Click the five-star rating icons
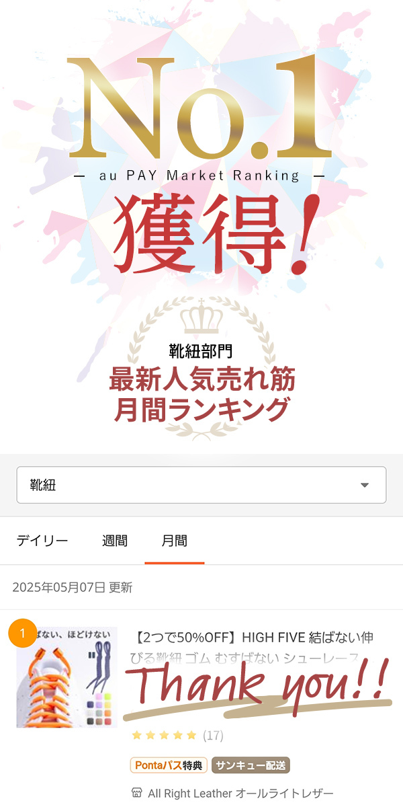403x807 pixels. [164, 735]
